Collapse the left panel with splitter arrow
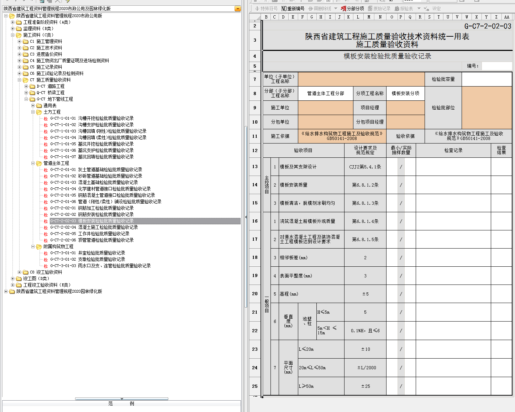The width and height of the screenshot is (515, 412). pos(246,217)
